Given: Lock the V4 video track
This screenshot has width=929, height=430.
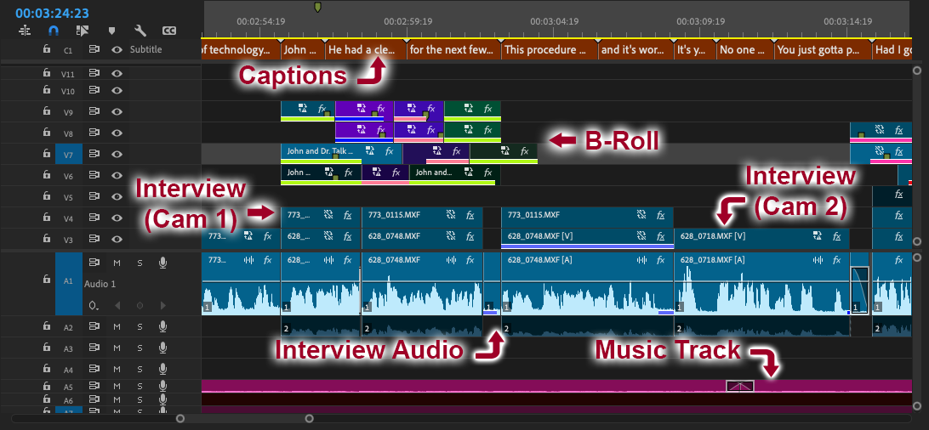Looking at the screenshot, I should tap(46, 218).
